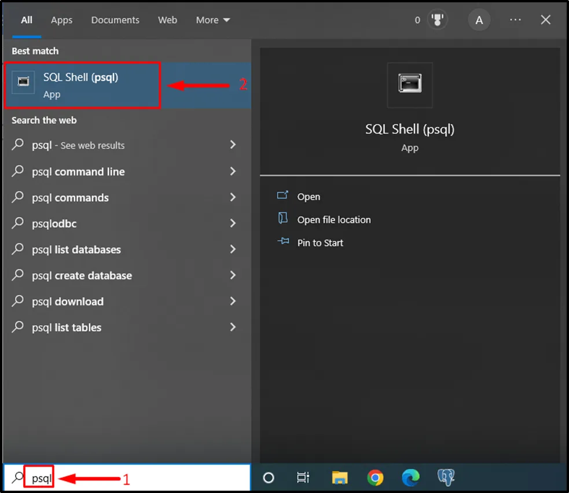Open the SQL Shell (psql) best match result
569x493 pixels.
coord(81,84)
